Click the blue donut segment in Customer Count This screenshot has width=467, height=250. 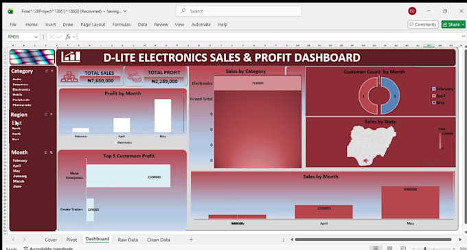click(390, 95)
